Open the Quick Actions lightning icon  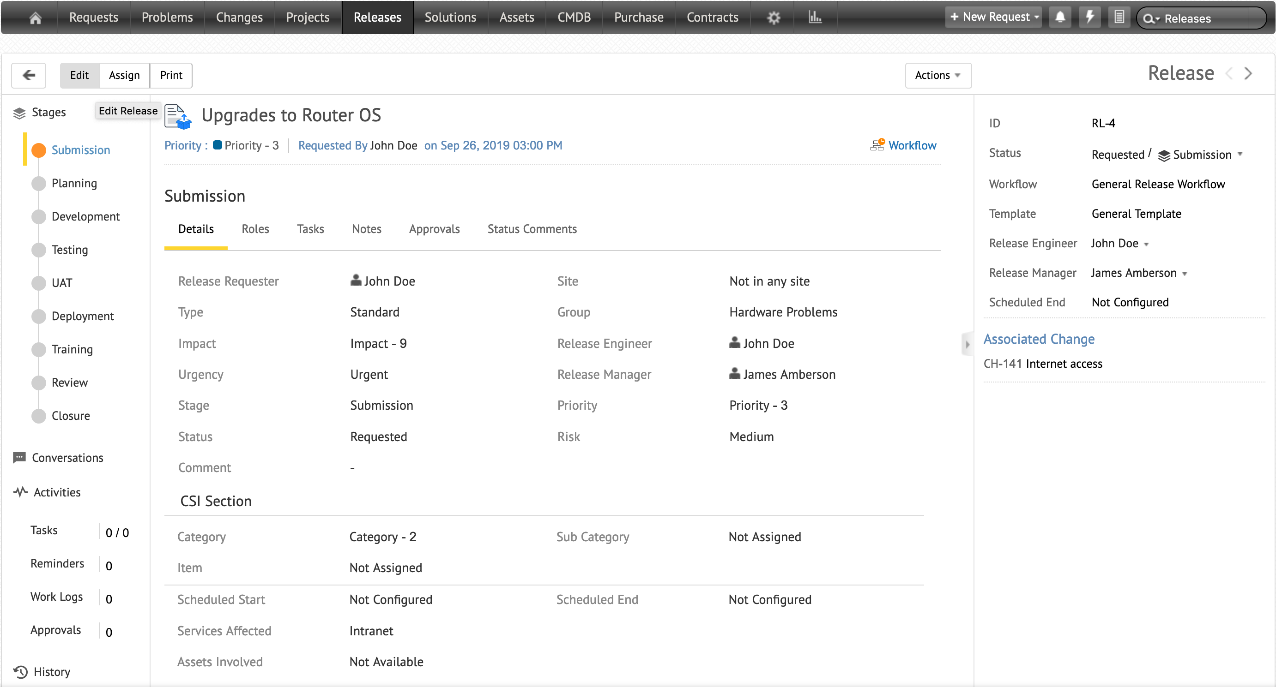tap(1089, 18)
